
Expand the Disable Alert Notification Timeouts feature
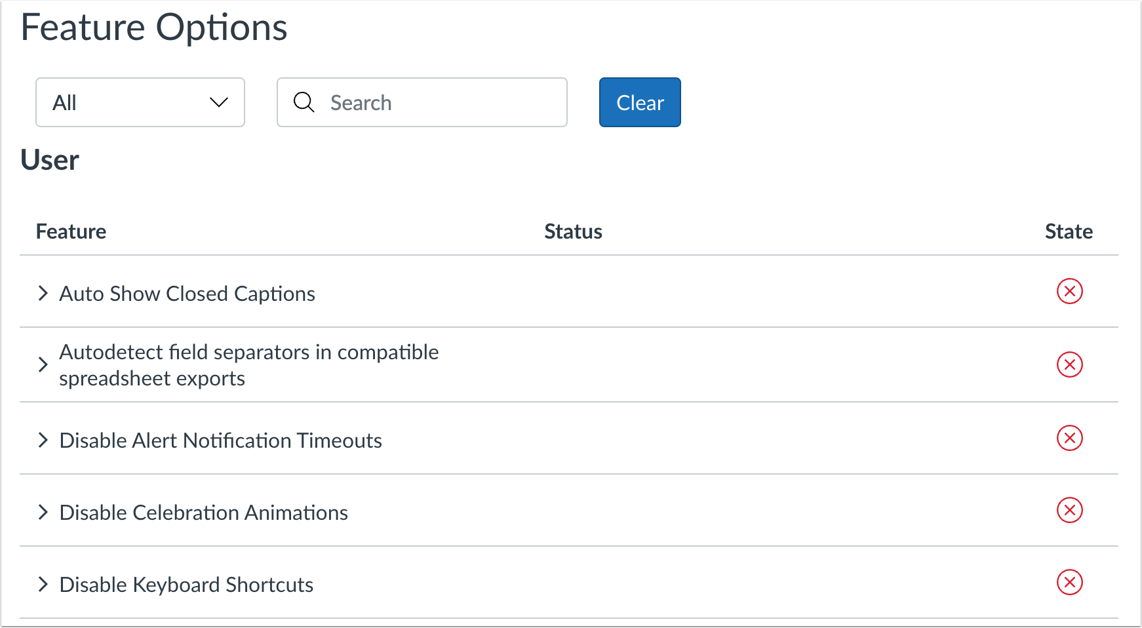(43, 440)
